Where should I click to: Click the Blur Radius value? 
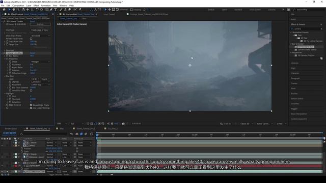32,56
